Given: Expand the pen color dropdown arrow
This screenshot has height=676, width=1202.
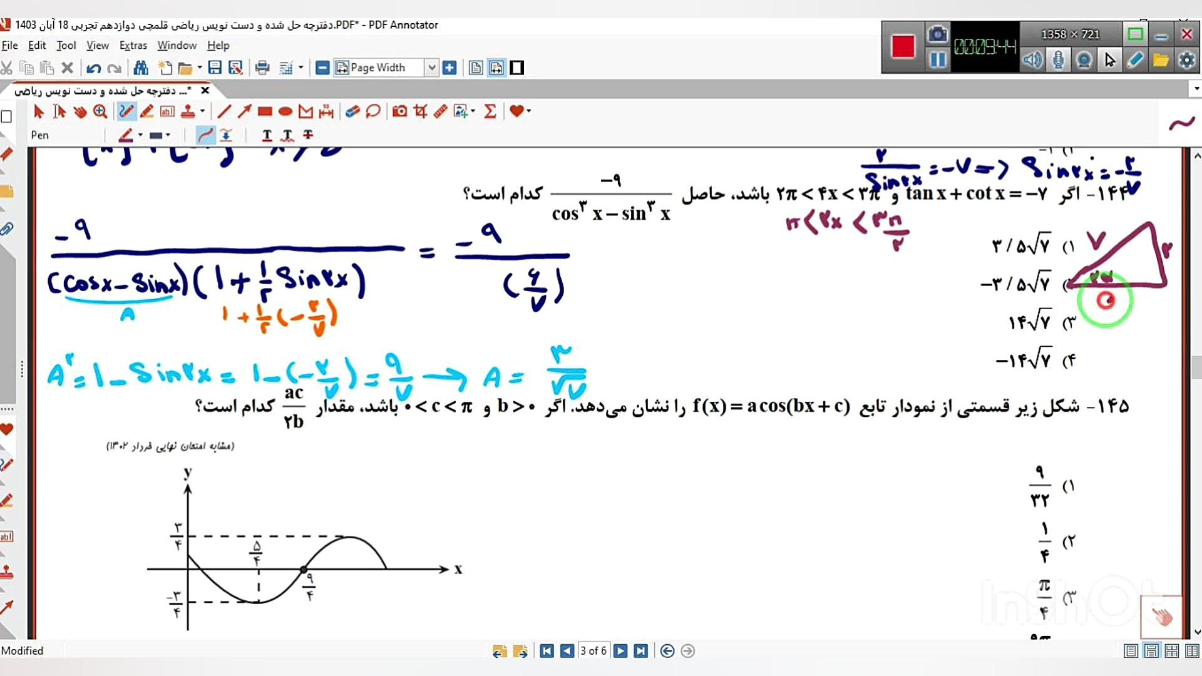Looking at the screenshot, I should coord(140,135).
